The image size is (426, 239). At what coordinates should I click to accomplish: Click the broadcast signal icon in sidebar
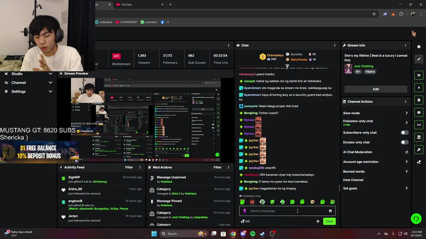coord(419,125)
